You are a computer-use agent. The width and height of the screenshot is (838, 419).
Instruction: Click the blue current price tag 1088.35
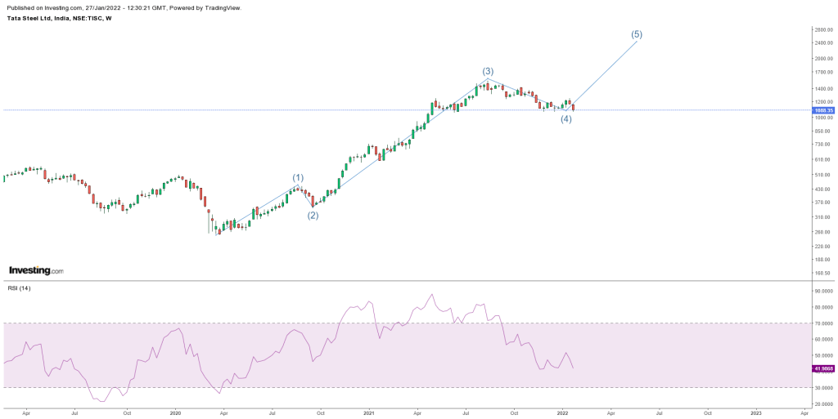tap(822, 110)
